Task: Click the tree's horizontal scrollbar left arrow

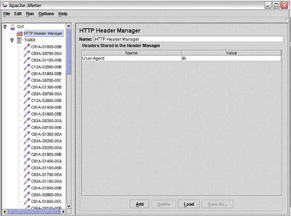Action: (x=5, y=212)
